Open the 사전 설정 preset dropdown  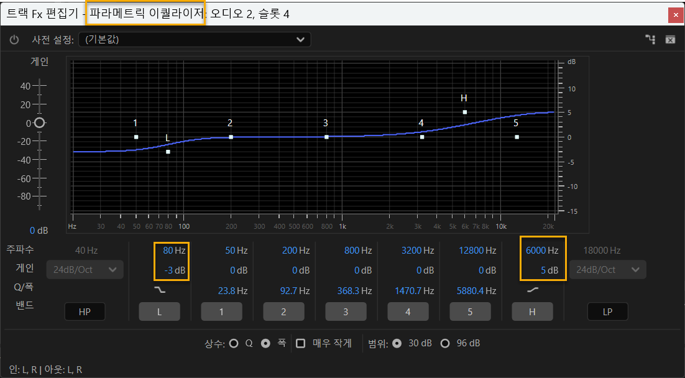[x=195, y=40]
